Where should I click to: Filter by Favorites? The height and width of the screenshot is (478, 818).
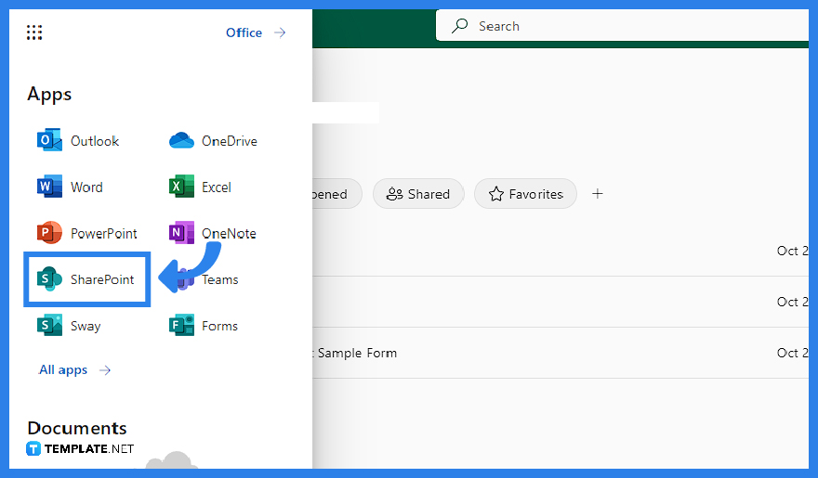tap(525, 194)
